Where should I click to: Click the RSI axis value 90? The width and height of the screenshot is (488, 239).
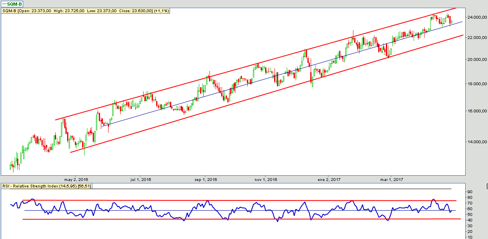coord(469,192)
